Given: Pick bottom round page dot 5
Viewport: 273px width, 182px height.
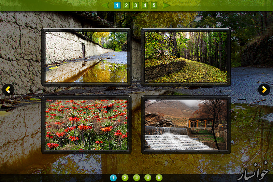Looking at the screenshot, I should 159,178.
